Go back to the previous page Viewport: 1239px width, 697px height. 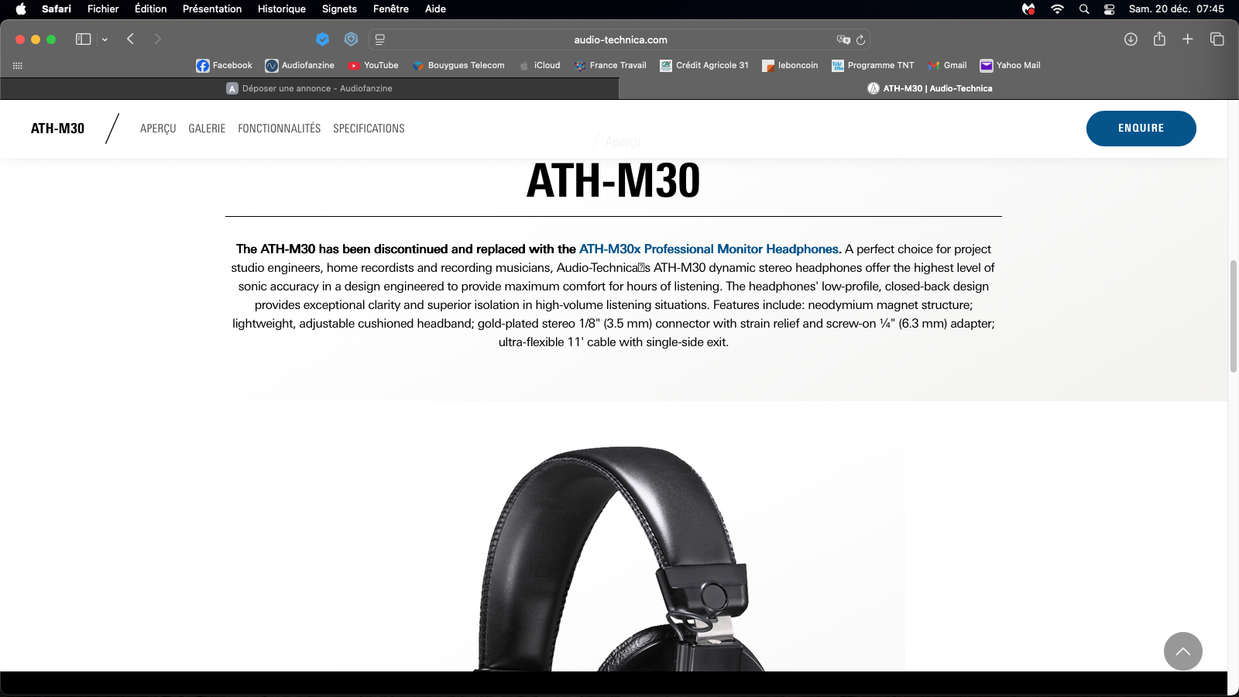pos(130,39)
